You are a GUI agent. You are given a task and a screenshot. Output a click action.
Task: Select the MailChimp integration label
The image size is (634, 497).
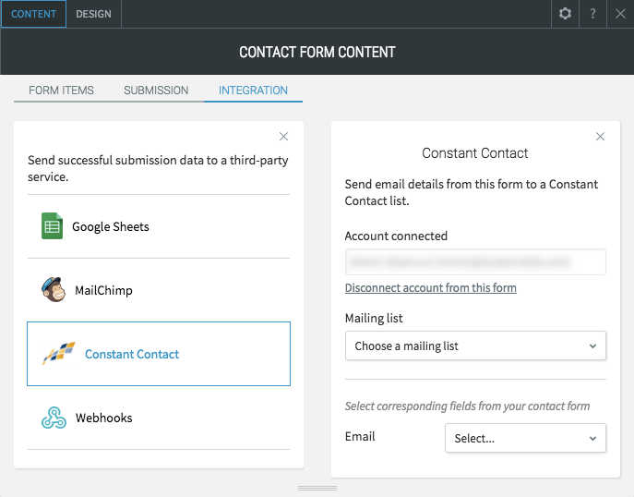(103, 290)
